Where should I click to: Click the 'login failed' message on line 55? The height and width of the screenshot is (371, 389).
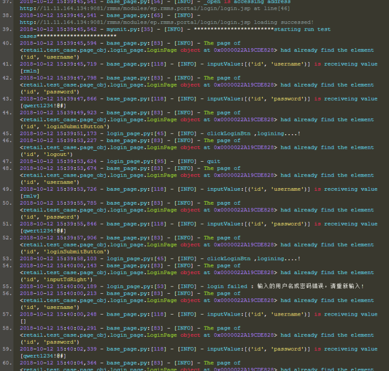[285, 287]
